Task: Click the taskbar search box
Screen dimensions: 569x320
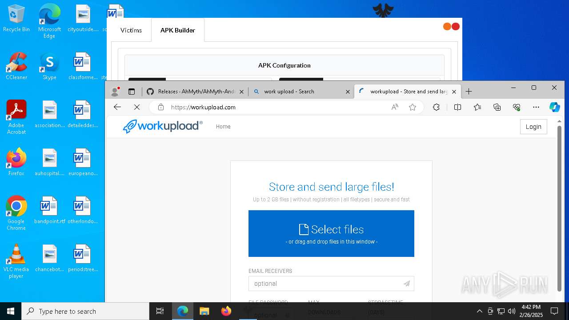Action: coord(85,311)
